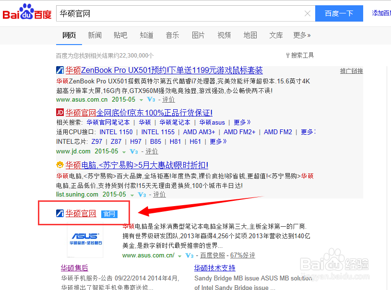
Task: Open the 华硕技术支持 sublink
Action: tap(215, 268)
